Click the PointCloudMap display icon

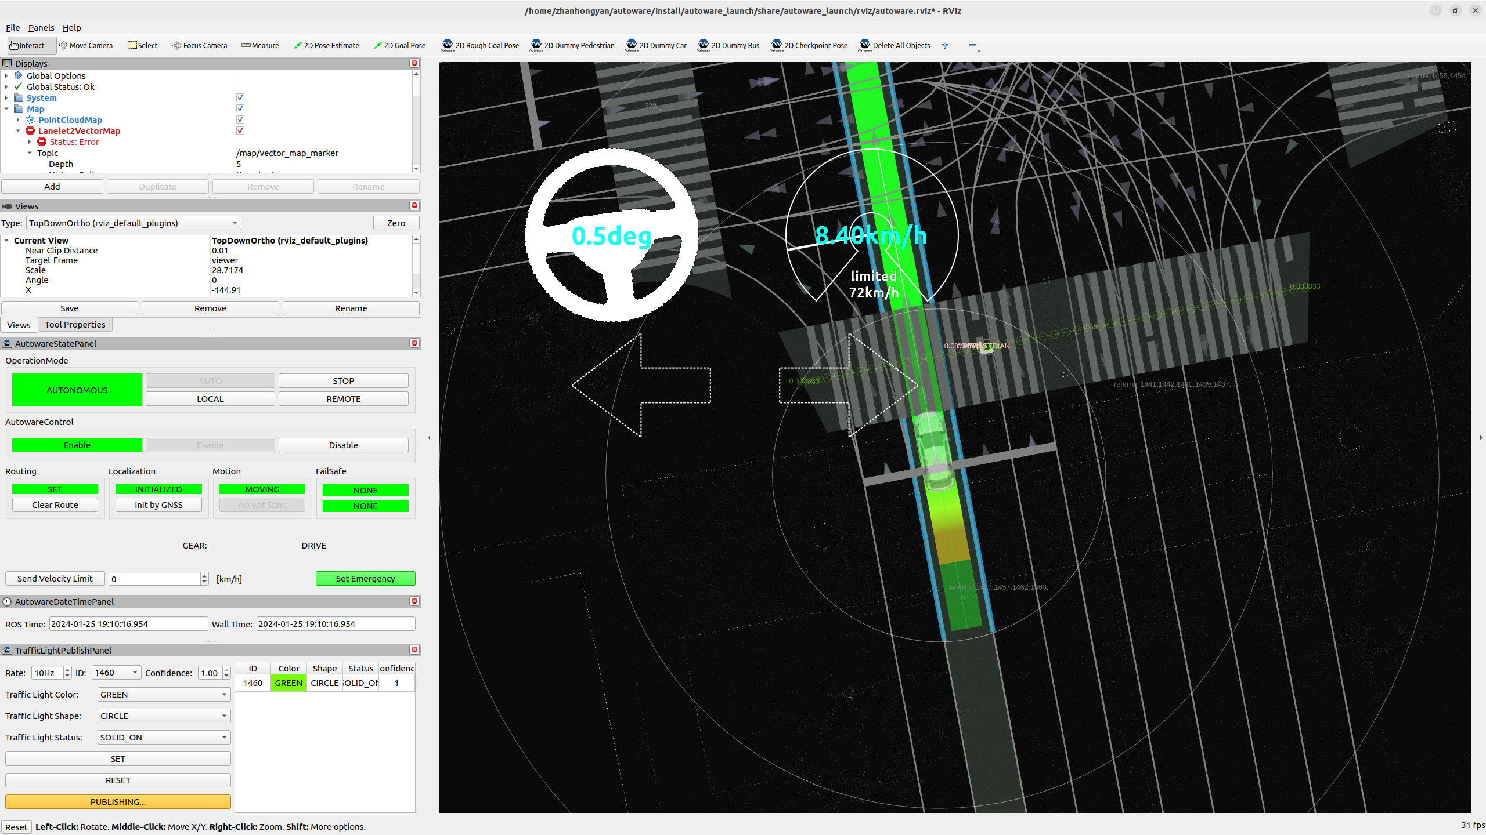30,119
